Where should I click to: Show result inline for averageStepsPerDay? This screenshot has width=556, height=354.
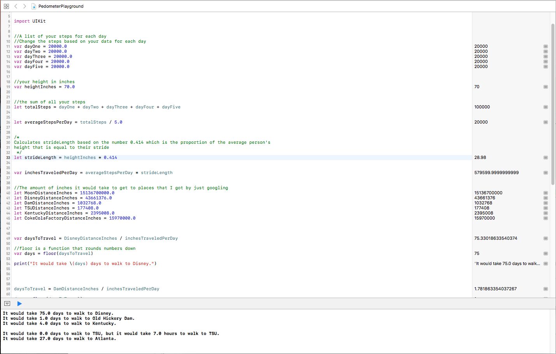(x=546, y=122)
